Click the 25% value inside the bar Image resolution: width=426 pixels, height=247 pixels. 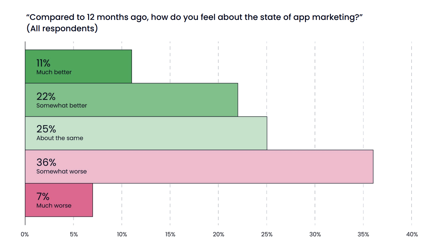pyautogui.click(x=46, y=129)
